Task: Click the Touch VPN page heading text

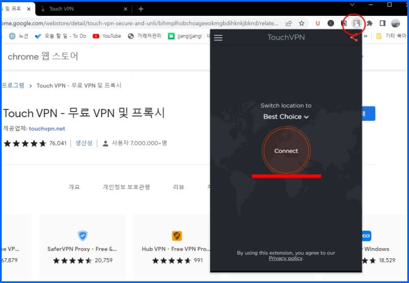Action: pyautogui.click(x=84, y=113)
